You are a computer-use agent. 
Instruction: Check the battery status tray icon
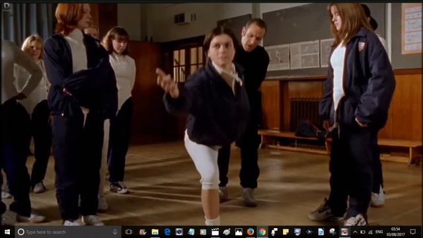(363, 232)
